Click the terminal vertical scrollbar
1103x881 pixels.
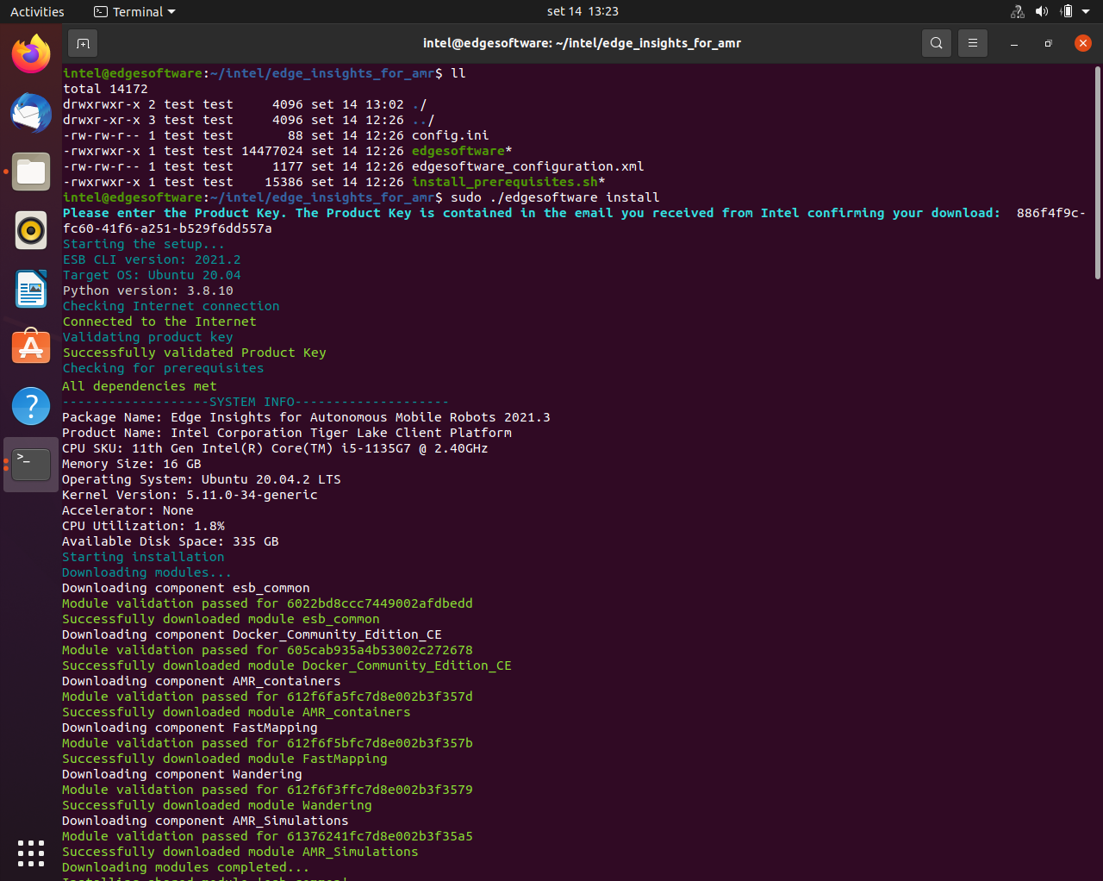pos(1097,172)
